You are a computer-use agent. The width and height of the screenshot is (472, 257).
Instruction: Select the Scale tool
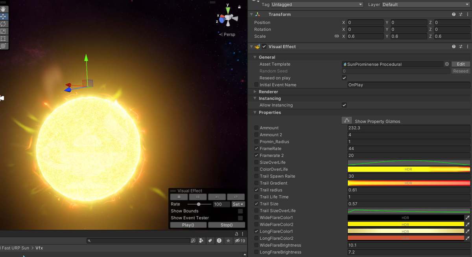tap(4, 31)
